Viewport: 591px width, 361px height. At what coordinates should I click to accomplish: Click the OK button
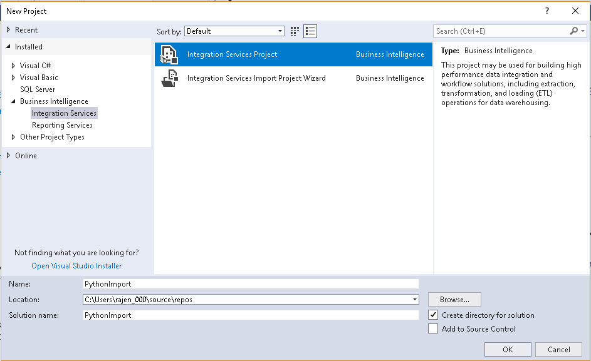point(508,349)
